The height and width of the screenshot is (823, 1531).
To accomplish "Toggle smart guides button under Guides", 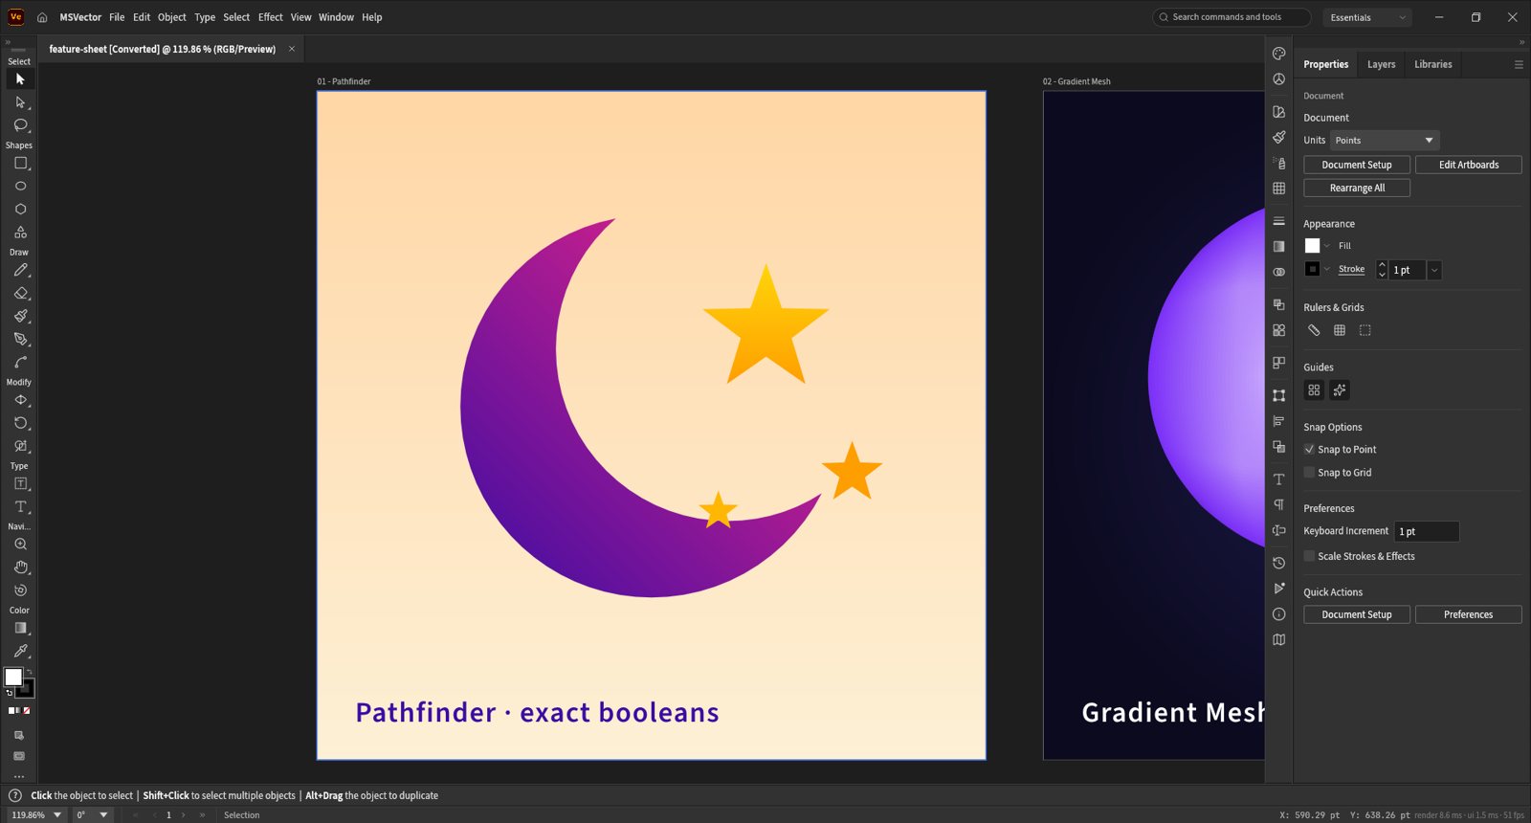I will coord(1340,390).
